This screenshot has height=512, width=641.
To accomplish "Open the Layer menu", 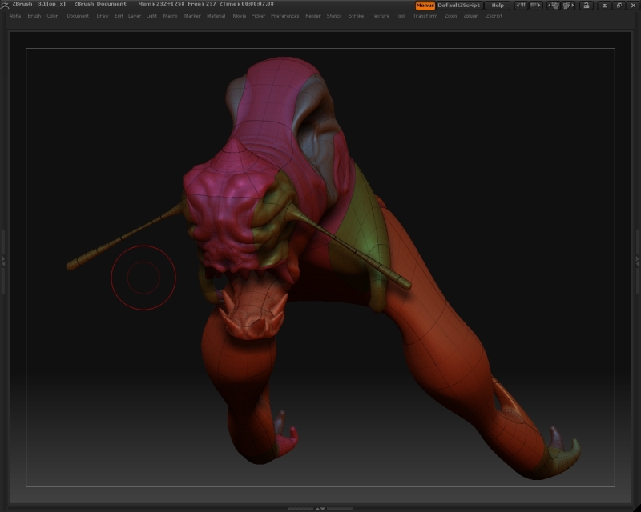I will tap(135, 16).
